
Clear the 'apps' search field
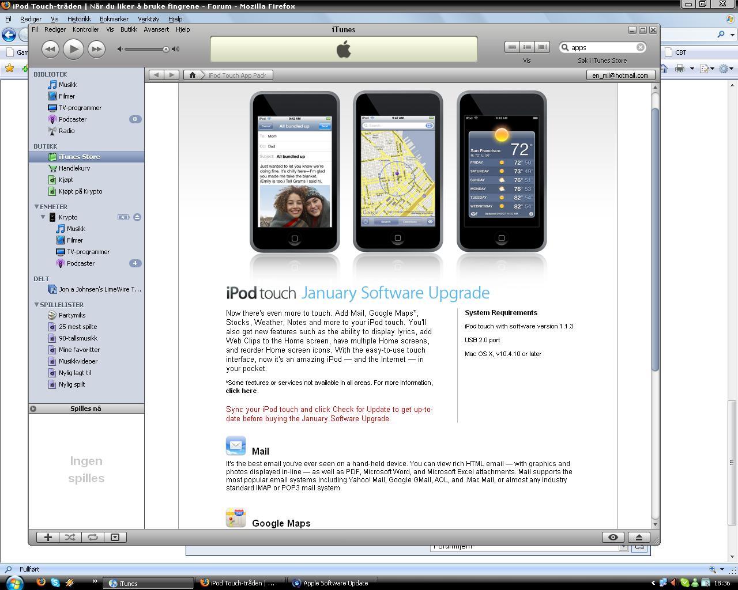(x=640, y=47)
